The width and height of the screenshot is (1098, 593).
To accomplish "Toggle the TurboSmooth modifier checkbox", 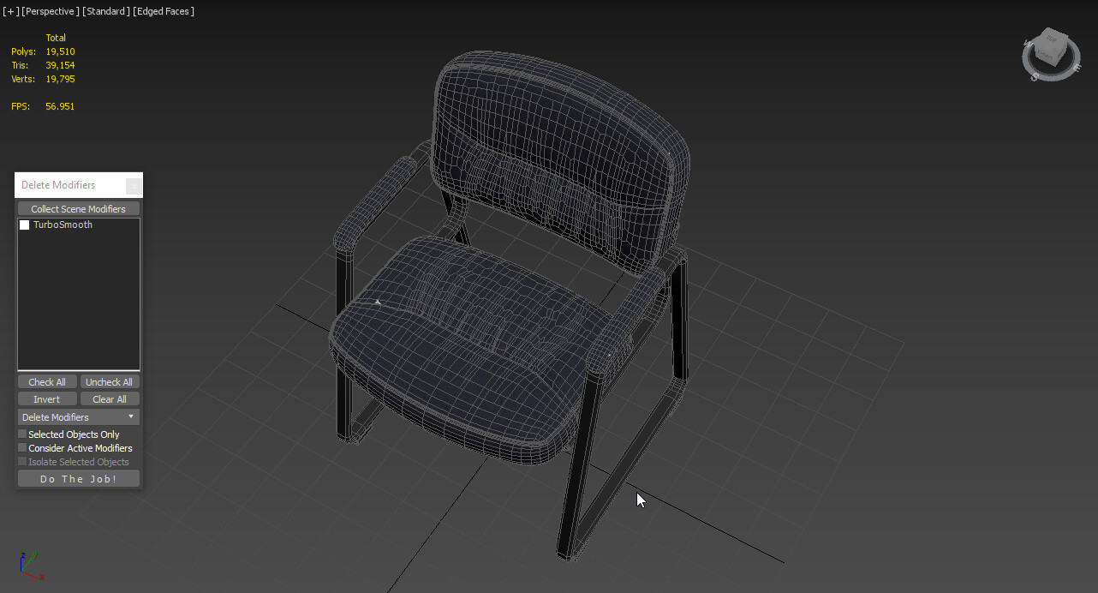I will coord(24,225).
